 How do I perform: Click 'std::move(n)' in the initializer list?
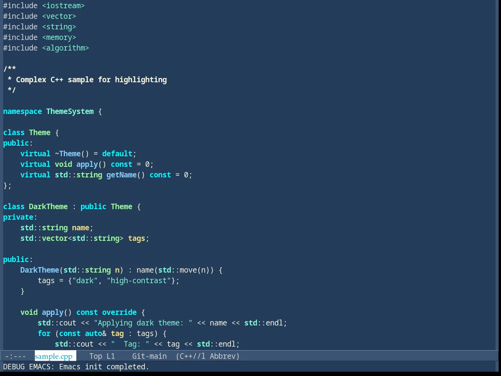click(x=184, y=270)
